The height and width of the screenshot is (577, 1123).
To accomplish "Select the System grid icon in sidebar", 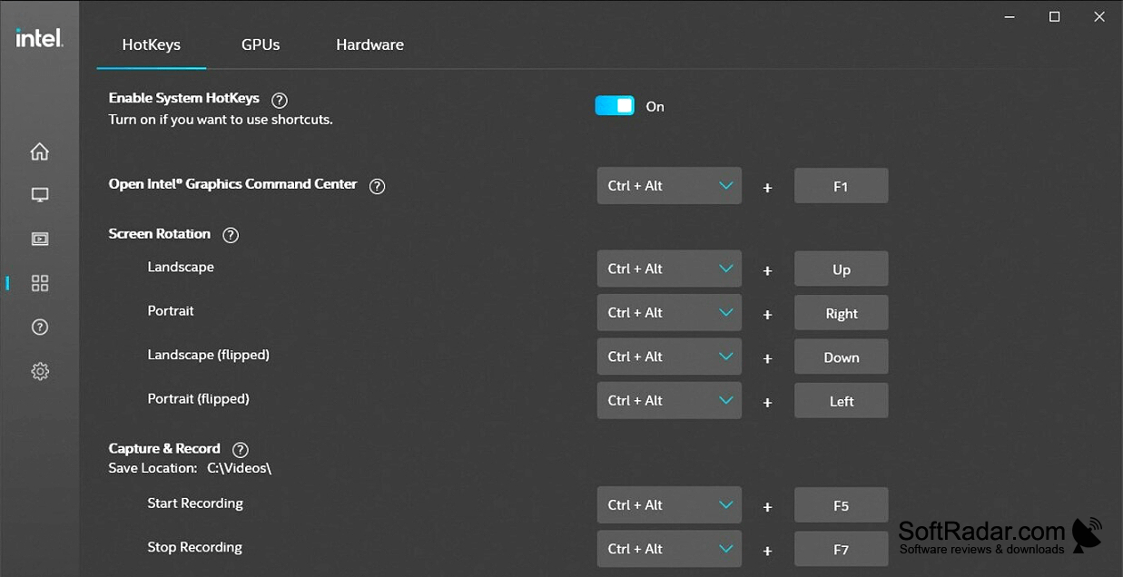I will [x=40, y=283].
